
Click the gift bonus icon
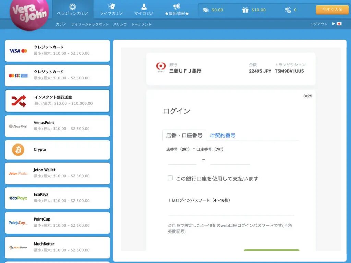[x=245, y=10]
